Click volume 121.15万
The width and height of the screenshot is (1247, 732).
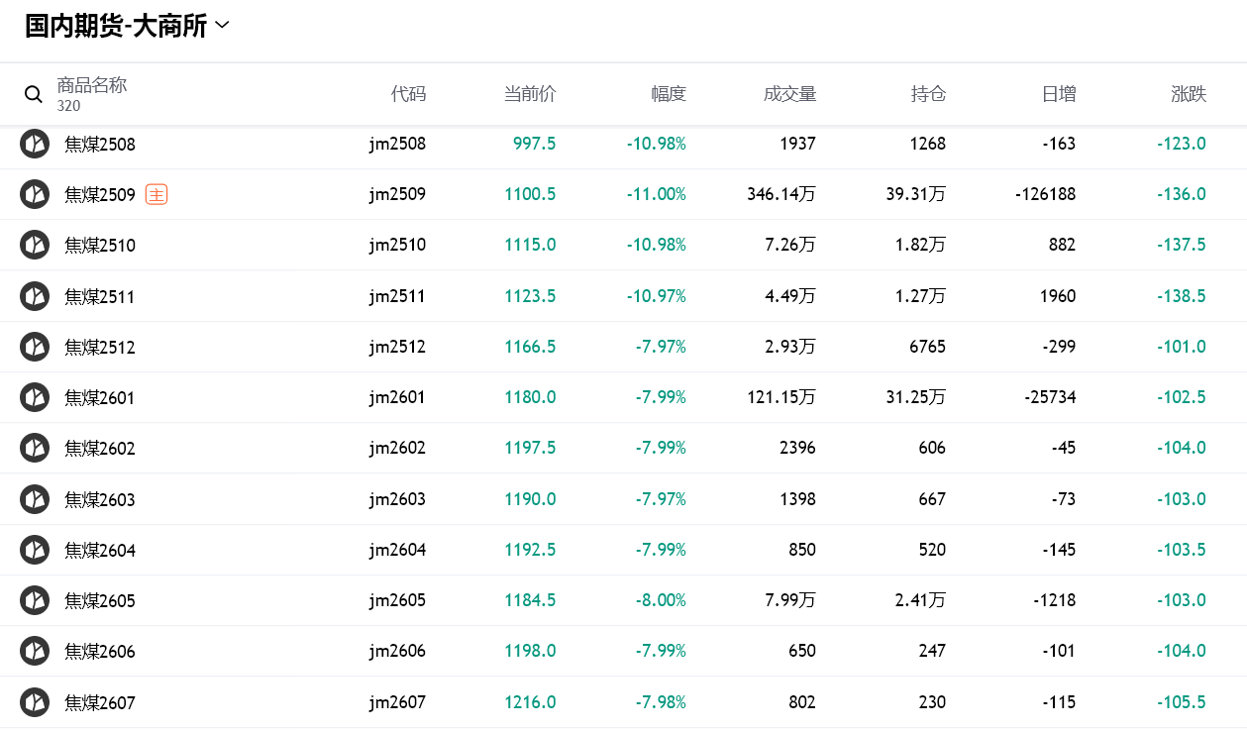tap(781, 397)
